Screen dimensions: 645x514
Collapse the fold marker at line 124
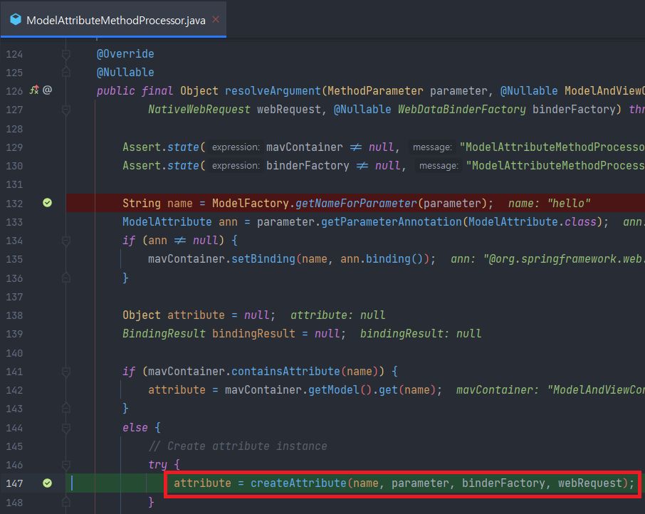[x=65, y=54]
